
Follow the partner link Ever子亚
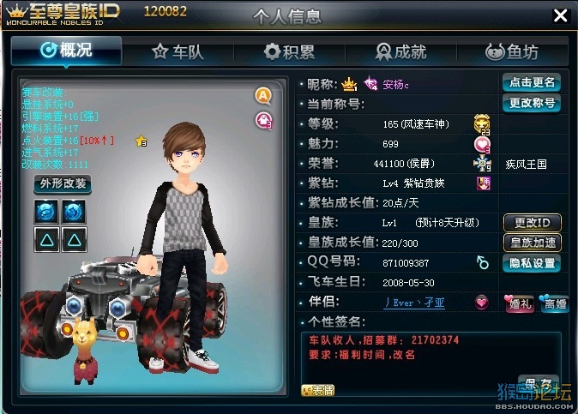(414, 303)
